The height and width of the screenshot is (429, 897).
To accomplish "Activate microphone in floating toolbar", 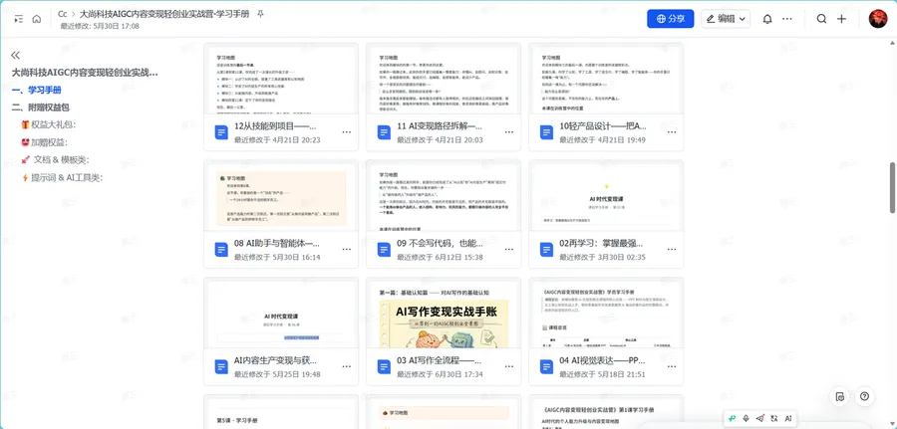I will click(x=746, y=419).
